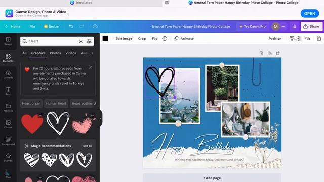Click the copy style paint roller icon
Viewport: 324px width, 182px height.
point(292,38)
